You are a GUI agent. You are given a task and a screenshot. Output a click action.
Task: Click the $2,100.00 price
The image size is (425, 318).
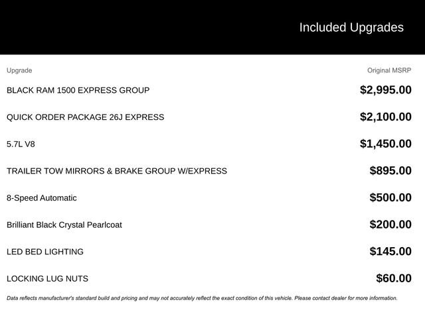point(385,117)
